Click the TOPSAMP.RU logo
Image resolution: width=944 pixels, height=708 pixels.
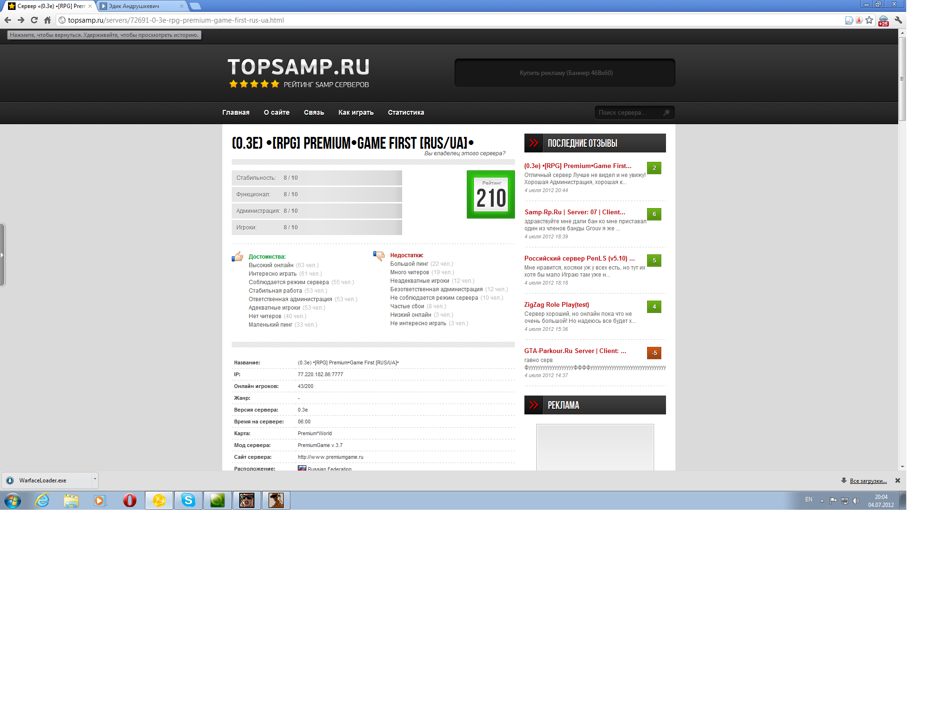pyautogui.click(x=299, y=72)
